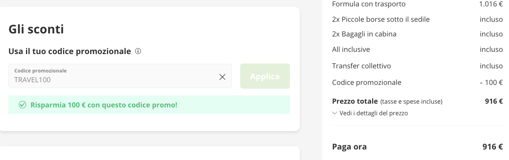Select the Piccole borse sotto il sedile item

pos(381,19)
